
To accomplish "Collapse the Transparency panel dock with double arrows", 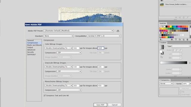I will 189,78.
